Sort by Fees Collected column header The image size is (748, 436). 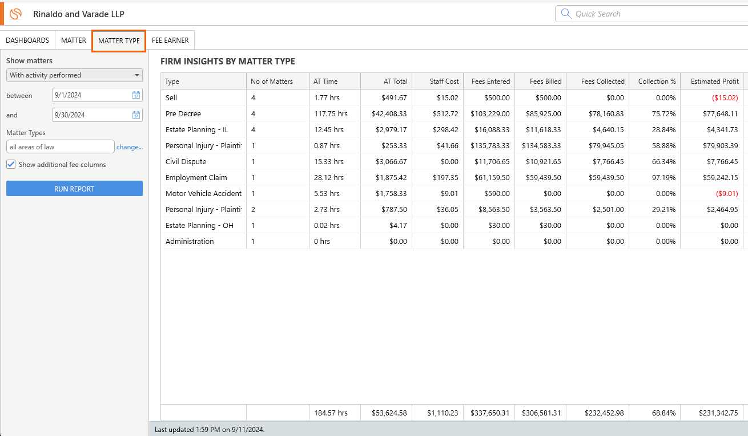(x=597, y=82)
